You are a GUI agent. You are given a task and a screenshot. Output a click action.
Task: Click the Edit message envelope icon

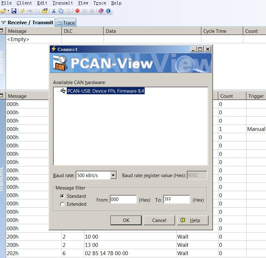(x=45, y=11)
